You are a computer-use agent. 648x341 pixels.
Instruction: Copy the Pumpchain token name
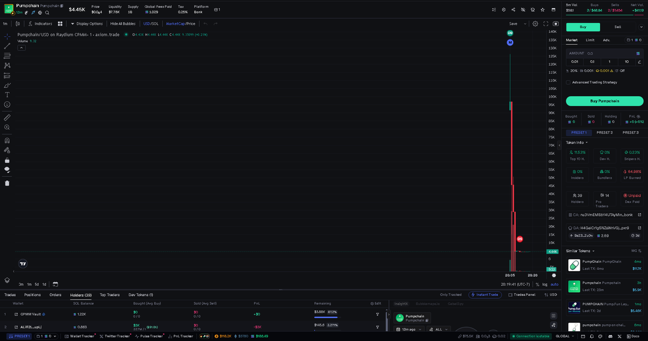pos(62,5)
